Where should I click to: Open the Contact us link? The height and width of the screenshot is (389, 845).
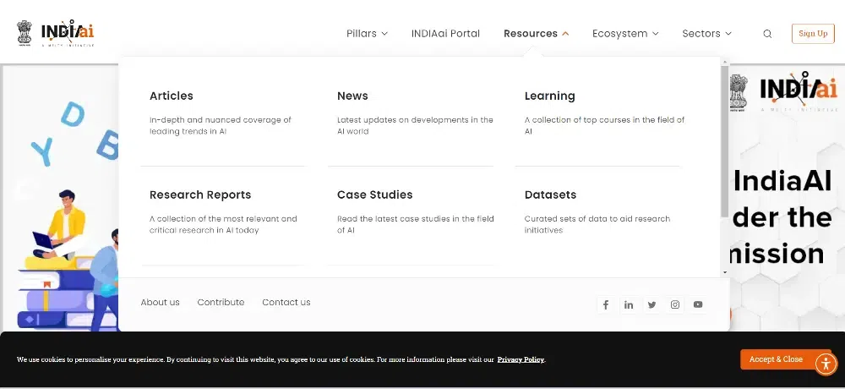(x=286, y=302)
